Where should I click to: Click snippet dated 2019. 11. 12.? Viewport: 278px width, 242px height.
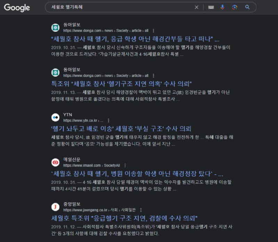point(142,230)
